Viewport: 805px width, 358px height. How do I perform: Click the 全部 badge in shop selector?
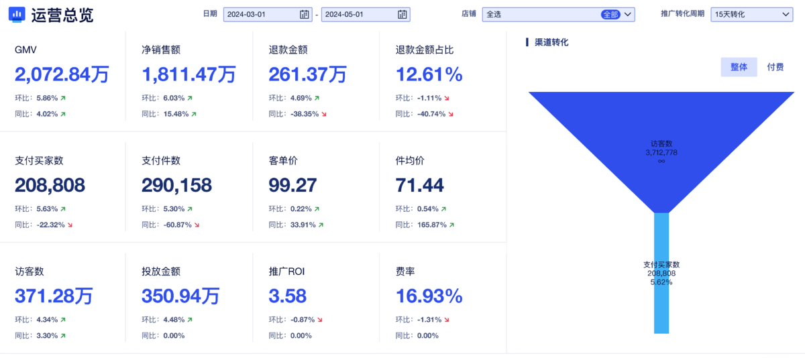click(610, 14)
